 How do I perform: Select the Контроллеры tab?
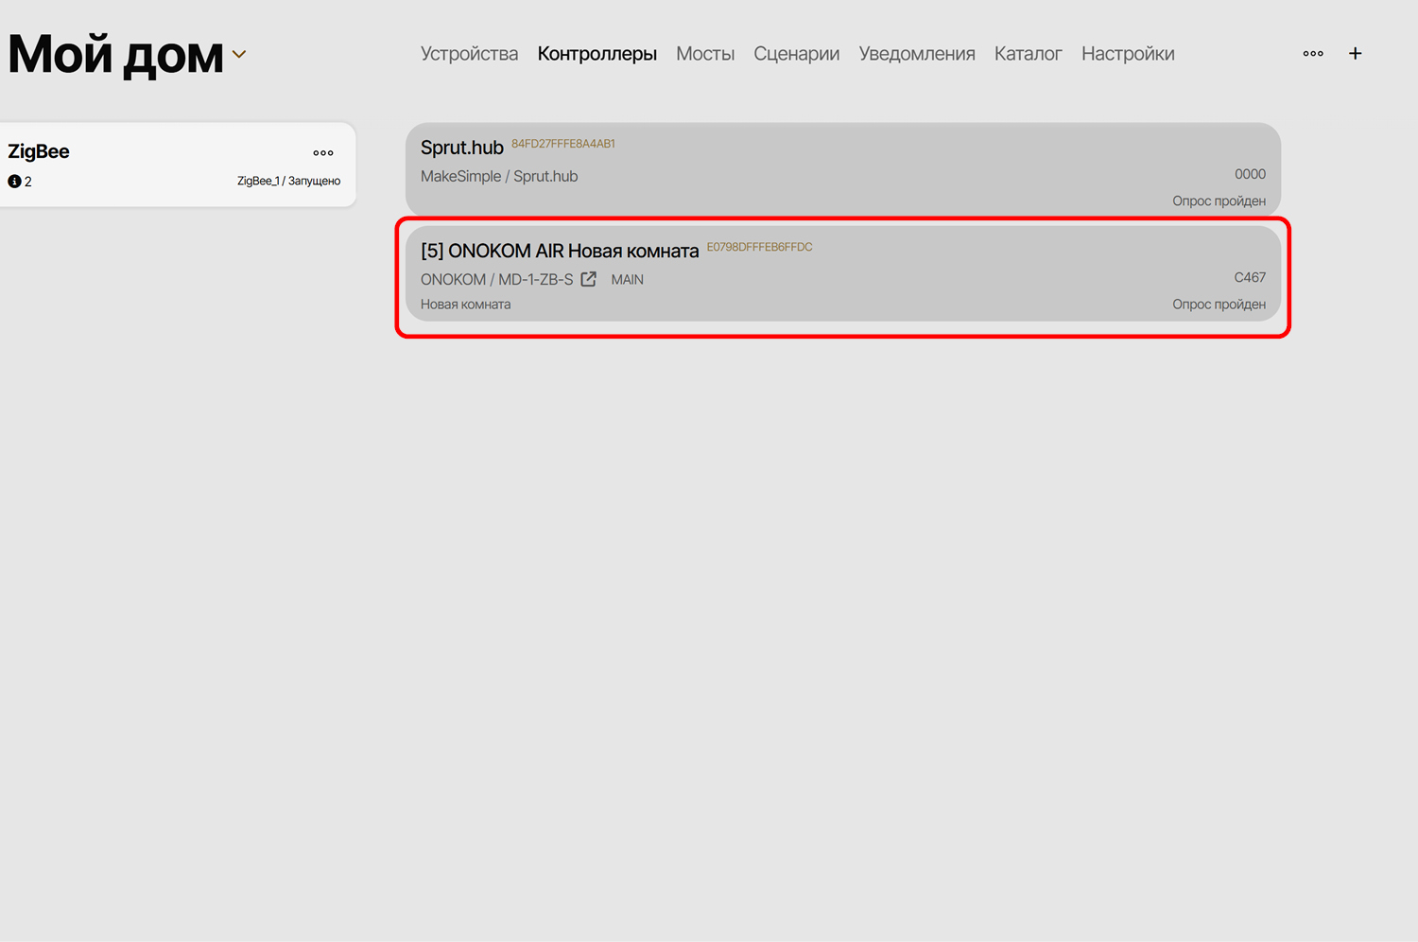[x=597, y=54]
